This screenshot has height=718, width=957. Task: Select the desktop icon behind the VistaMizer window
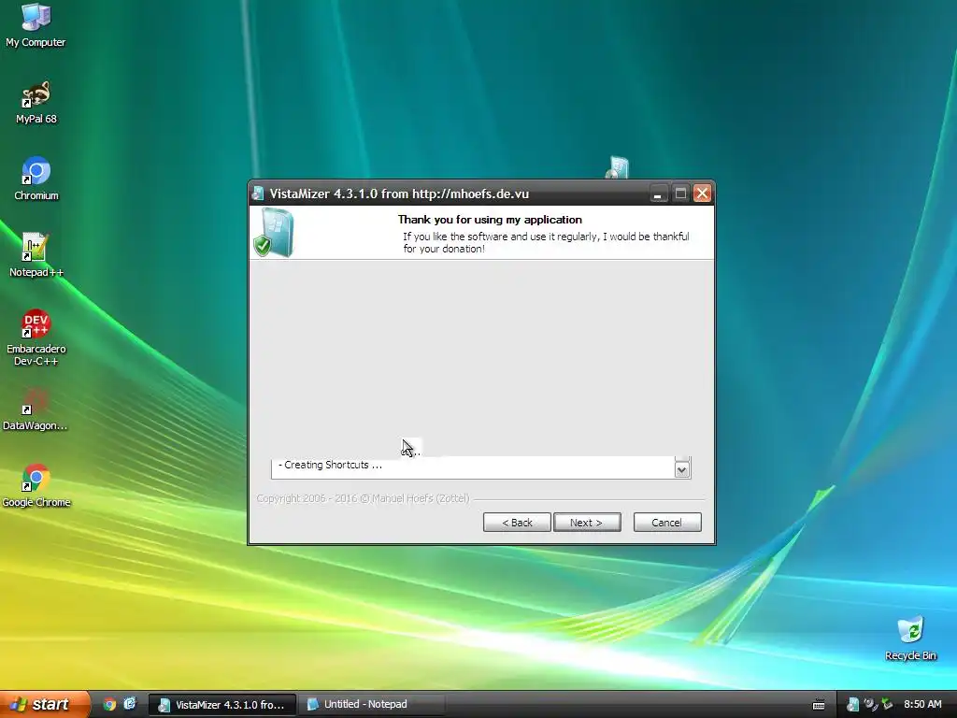pos(618,167)
